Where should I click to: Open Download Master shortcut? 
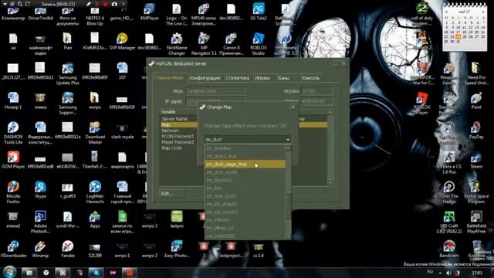click(95, 133)
